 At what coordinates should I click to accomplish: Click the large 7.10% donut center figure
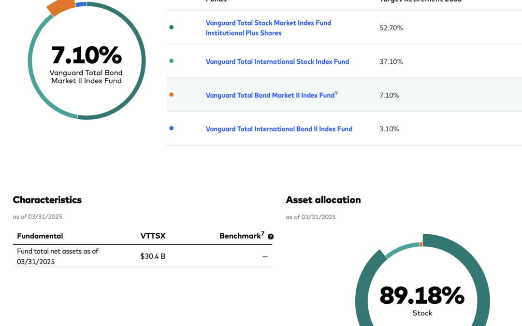(x=87, y=55)
